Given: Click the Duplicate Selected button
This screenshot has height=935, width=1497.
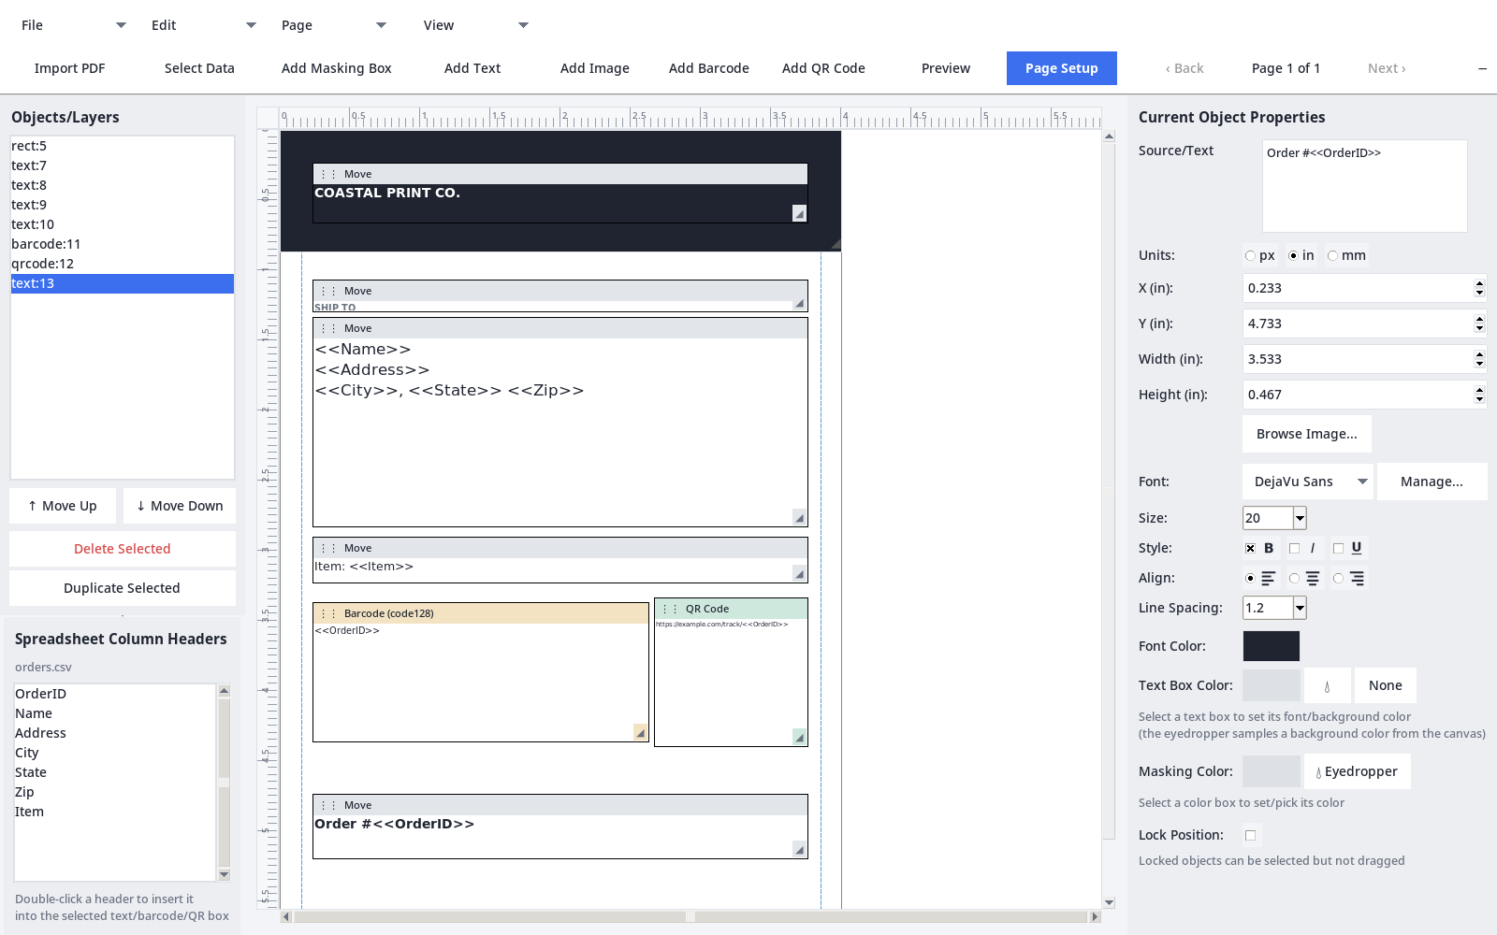Looking at the screenshot, I should click(123, 588).
